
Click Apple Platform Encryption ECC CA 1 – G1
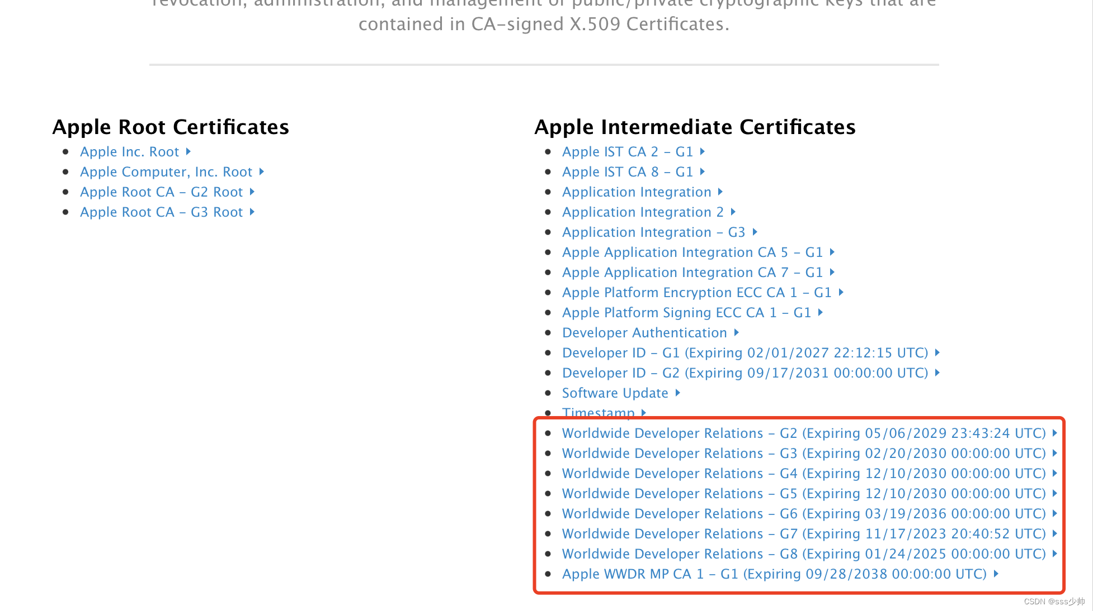(697, 293)
